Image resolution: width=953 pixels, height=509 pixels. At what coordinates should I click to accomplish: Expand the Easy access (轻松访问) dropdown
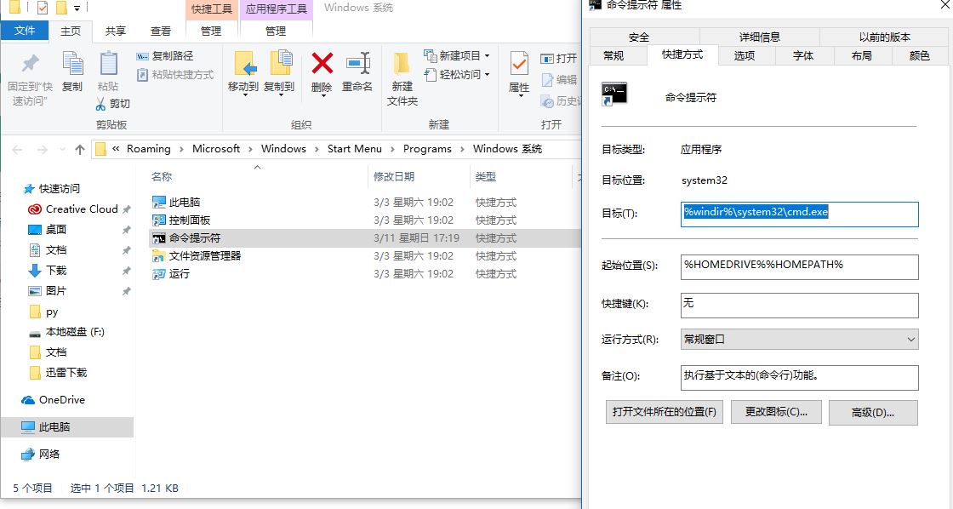click(465, 75)
